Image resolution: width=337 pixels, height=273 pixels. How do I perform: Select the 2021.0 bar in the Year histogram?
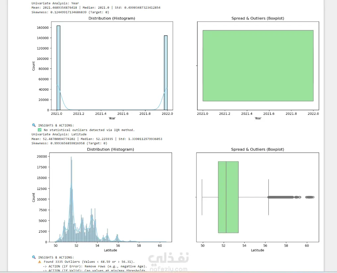(58, 68)
